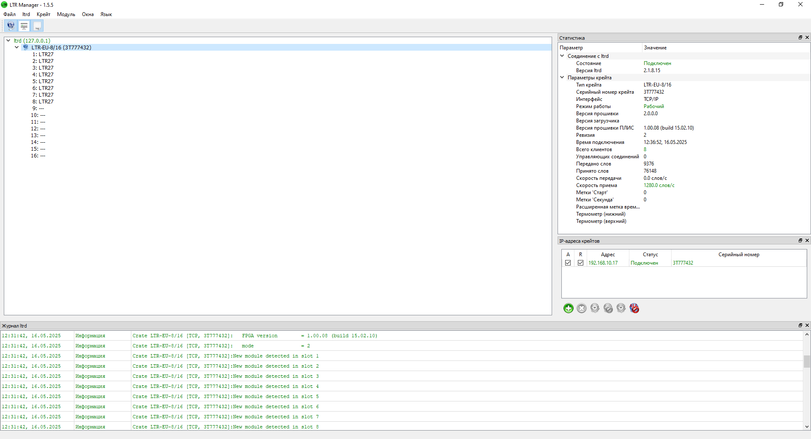Click the Скорость приема value 1280.0 слов/с
Image resolution: width=811 pixels, height=439 pixels.
coord(659,185)
